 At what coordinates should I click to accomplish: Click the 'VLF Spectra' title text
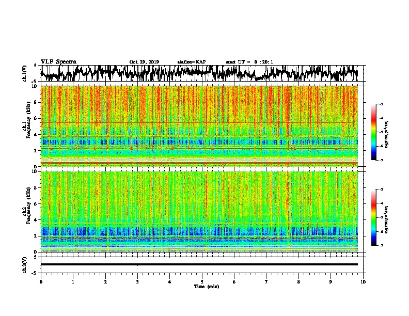tap(58, 61)
